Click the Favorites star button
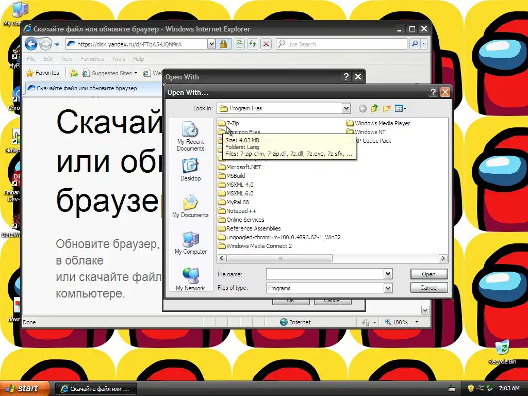The height and width of the screenshot is (396, 528). pos(43,73)
